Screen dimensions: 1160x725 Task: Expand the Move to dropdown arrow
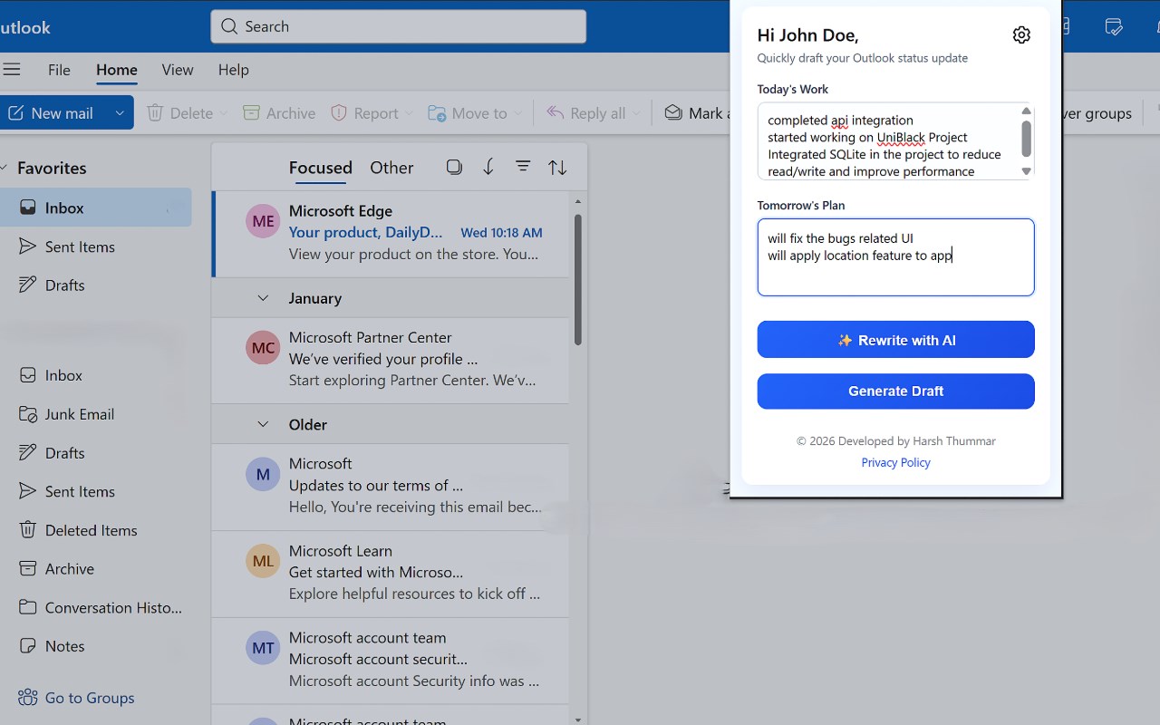pyautogui.click(x=518, y=113)
